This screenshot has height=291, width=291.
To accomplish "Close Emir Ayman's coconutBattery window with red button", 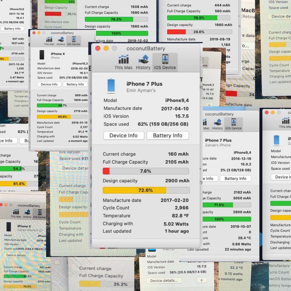I will tap(98, 48).
